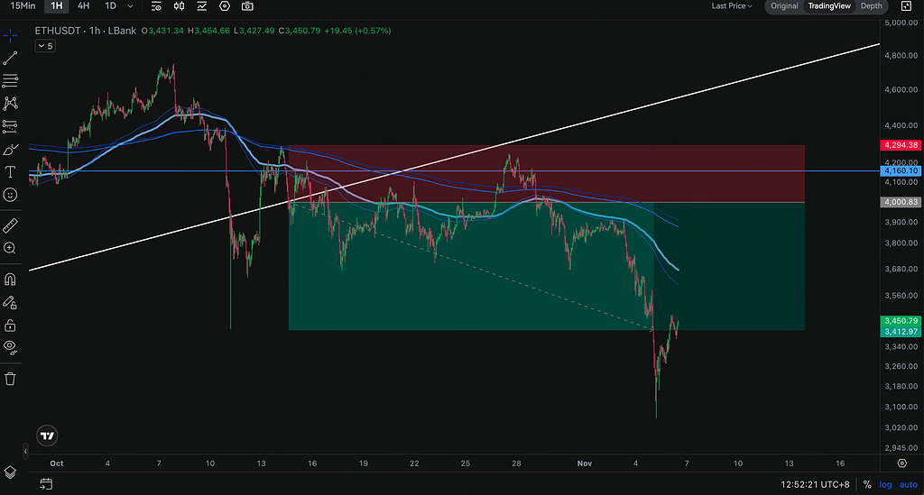Open the Fibonacci and Gann tools
The image size is (924, 495).
point(10,80)
